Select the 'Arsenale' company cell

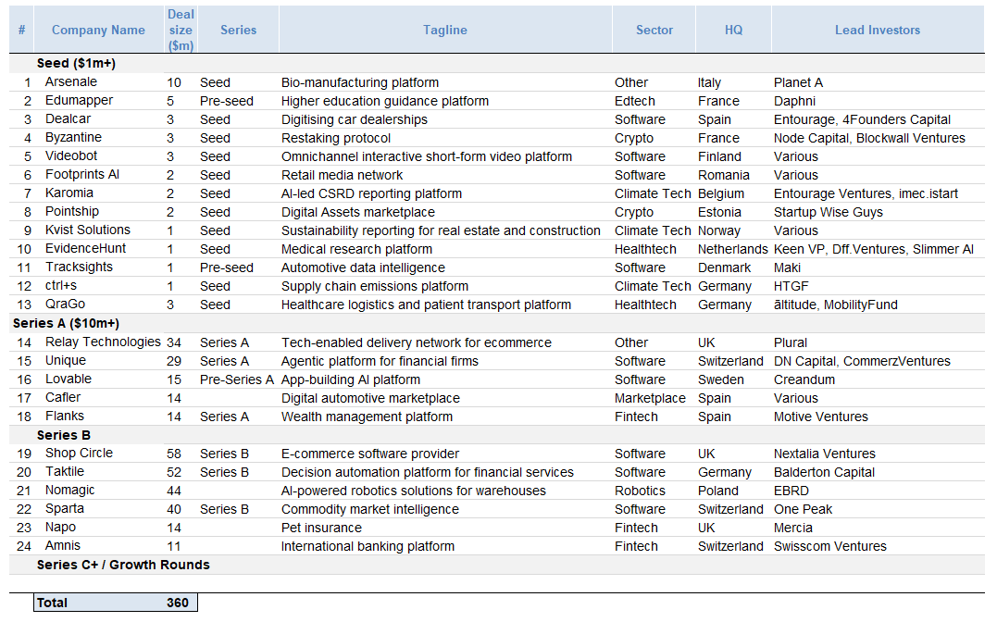[x=71, y=81]
